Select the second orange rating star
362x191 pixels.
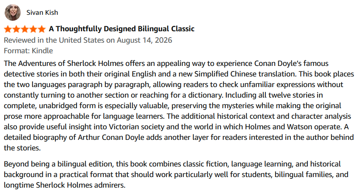pyautogui.click(x=17, y=29)
